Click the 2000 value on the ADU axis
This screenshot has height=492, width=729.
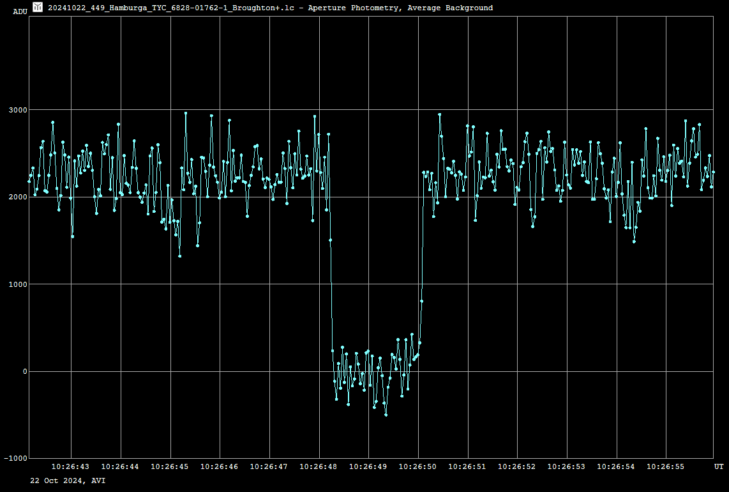pyautogui.click(x=18, y=197)
